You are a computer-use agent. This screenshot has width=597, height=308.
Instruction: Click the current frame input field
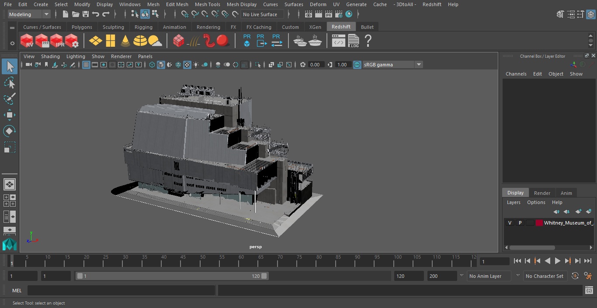pos(495,261)
